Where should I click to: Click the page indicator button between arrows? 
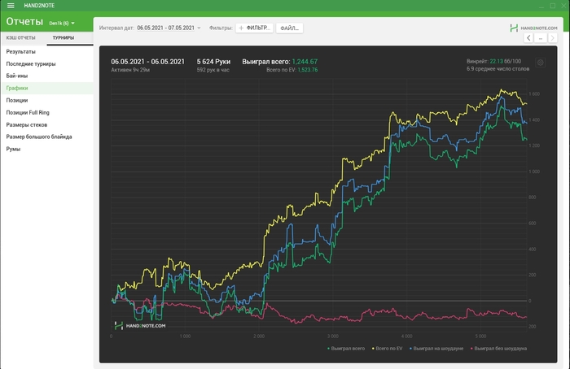(x=541, y=37)
